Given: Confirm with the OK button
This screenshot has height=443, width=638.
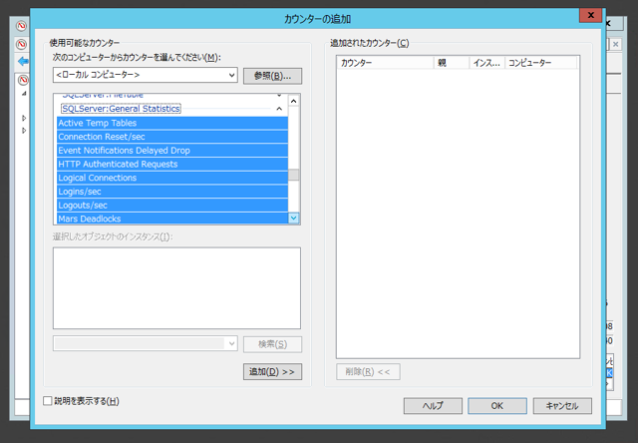Looking at the screenshot, I should tap(497, 406).
